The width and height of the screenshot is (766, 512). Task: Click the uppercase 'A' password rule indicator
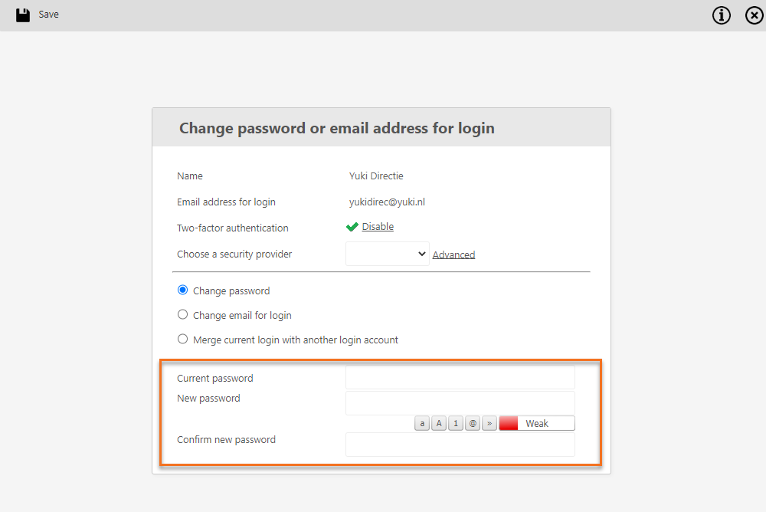(x=439, y=422)
